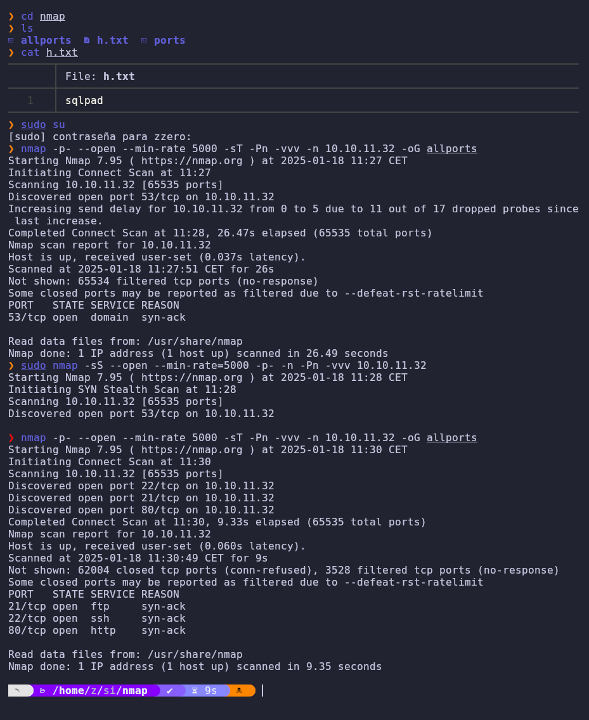589x720 pixels.
Task: Click the 9s duration segment in prompt
Action: 211,691
